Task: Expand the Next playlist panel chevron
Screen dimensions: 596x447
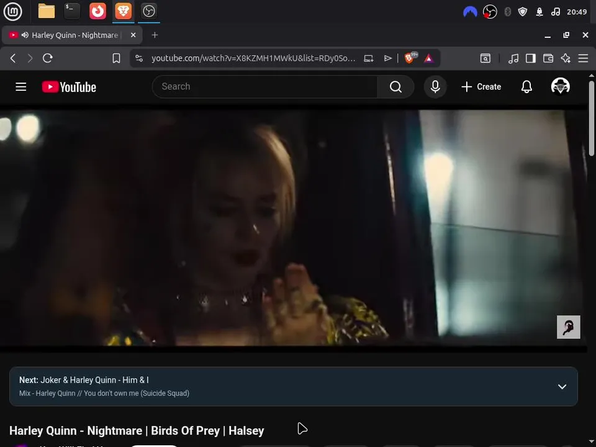Action: coord(562,387)
